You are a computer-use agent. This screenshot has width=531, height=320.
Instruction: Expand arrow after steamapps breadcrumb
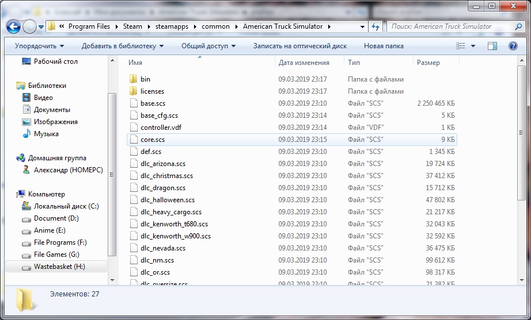[x=195, y=26]
